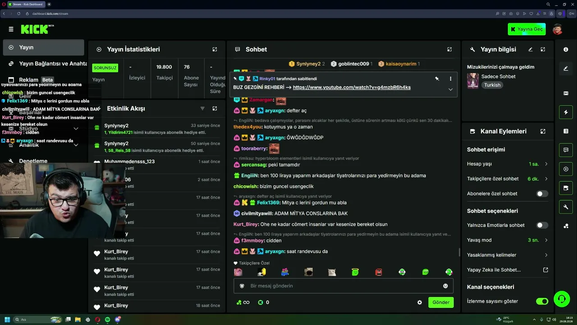Open Felix1369 username in chat
The width and height of the screenshot is (577, 325).
[268, 203]
